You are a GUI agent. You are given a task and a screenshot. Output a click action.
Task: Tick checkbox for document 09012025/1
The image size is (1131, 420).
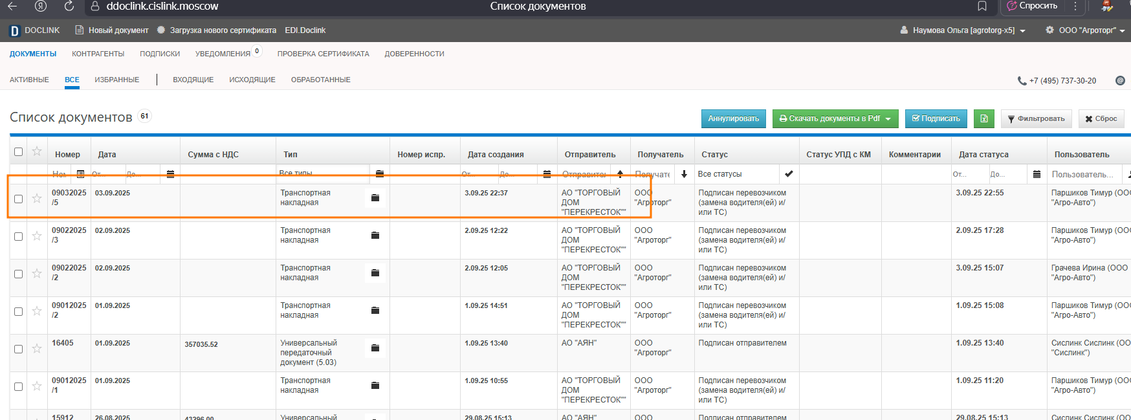pos(18,386)
